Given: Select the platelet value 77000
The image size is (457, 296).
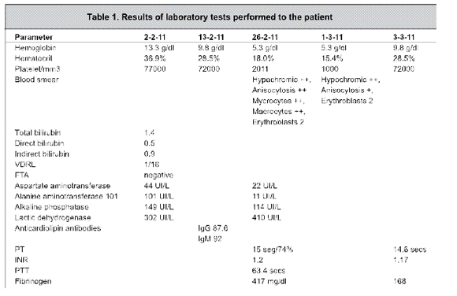Looking at the screenshot, I should coord(154,69).
